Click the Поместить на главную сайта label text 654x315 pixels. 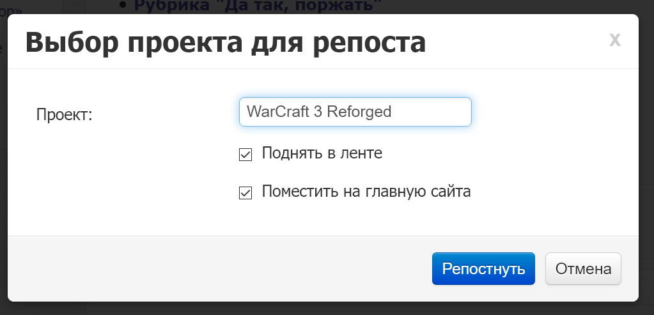click(366, 191)
